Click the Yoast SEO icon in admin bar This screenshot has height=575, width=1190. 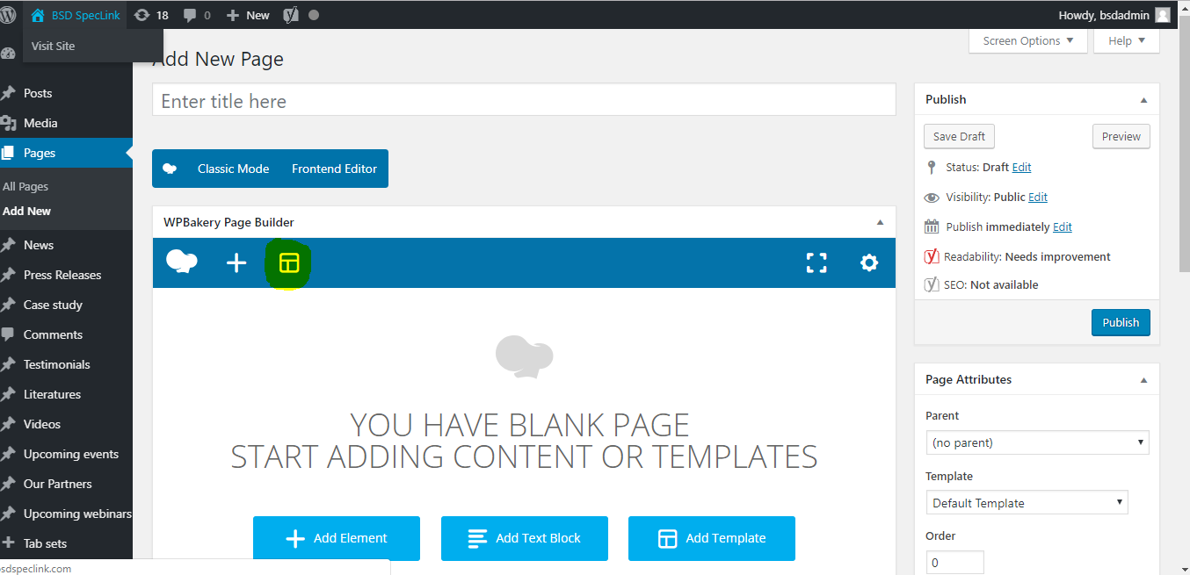(290, 15)
